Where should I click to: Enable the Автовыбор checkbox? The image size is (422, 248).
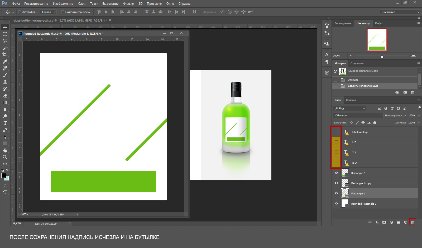pos(20,12)
